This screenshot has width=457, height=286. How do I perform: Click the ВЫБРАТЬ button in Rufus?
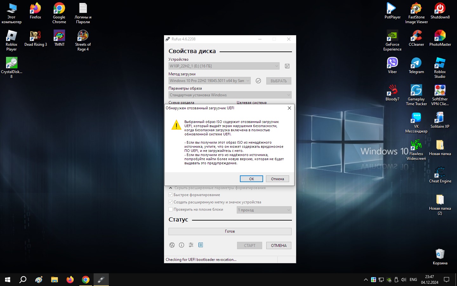[x=279, y=81]
